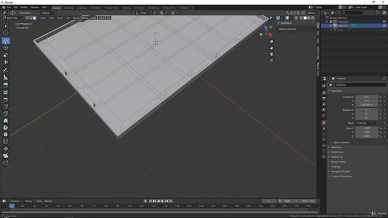Hide Collection in outliner via eye
Screen dimensions: 388x218
pyautogui.click(x=384, y=22)
